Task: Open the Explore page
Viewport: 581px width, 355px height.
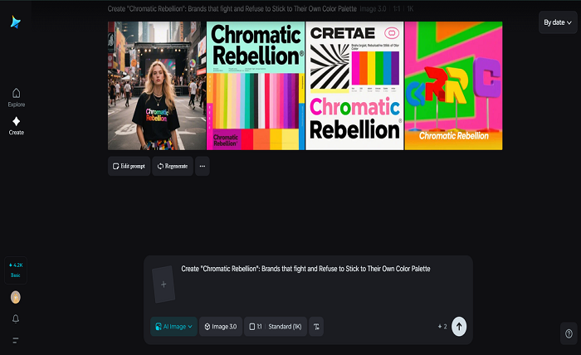Action: (x=16, y=97)
